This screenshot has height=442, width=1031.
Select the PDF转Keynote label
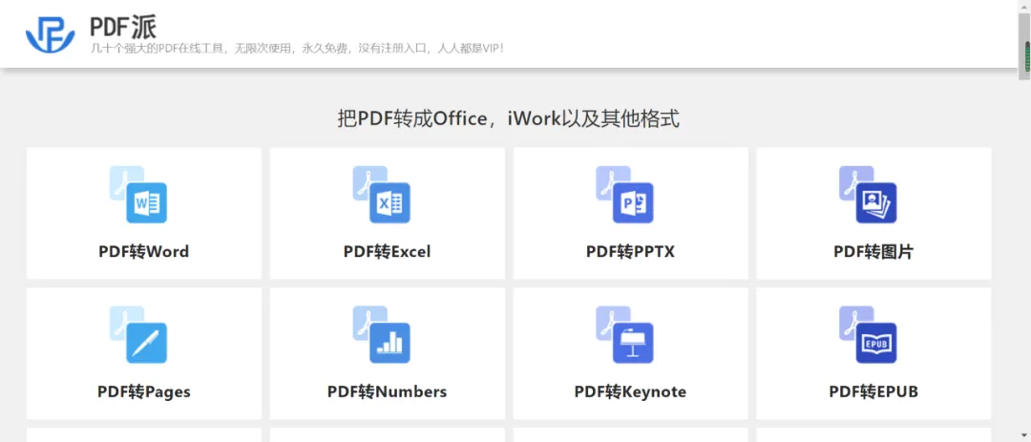pyautogui.click(x=631, y=392)
